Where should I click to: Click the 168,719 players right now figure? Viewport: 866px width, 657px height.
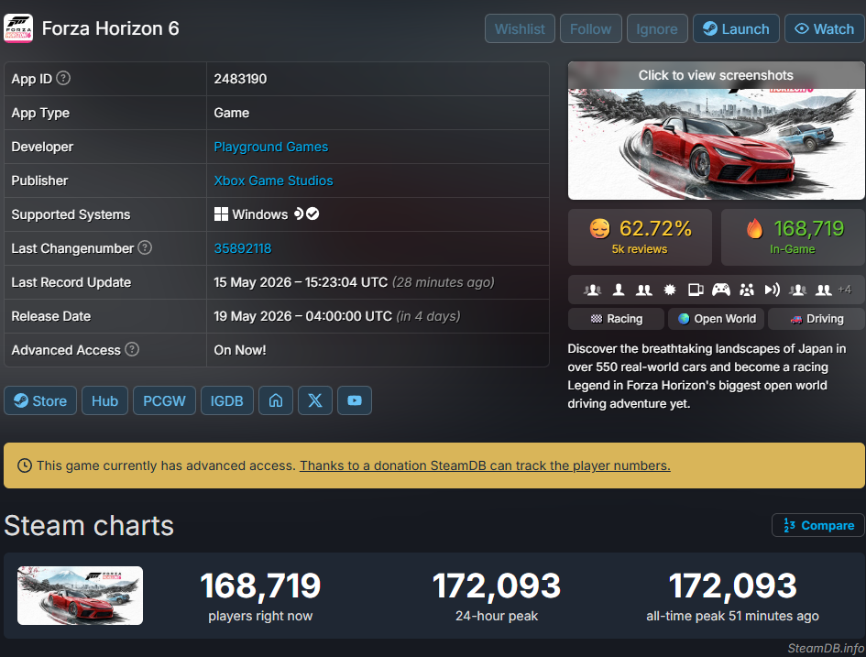point(260,586)
